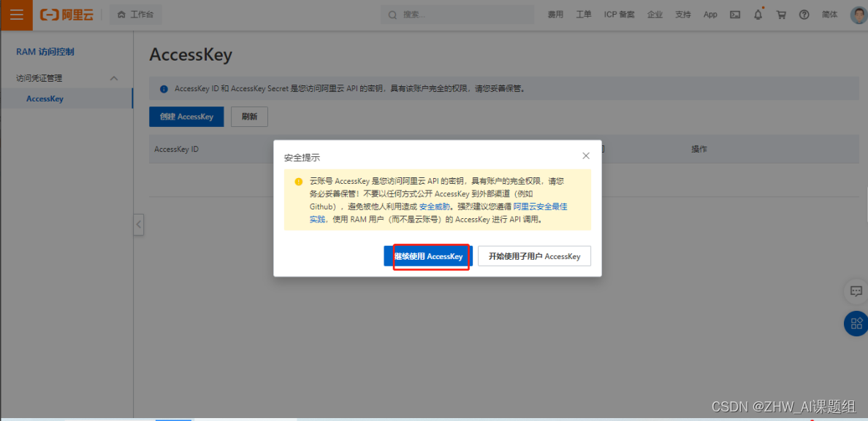
Task: Open notifications bell
Action: coord(758,15)
